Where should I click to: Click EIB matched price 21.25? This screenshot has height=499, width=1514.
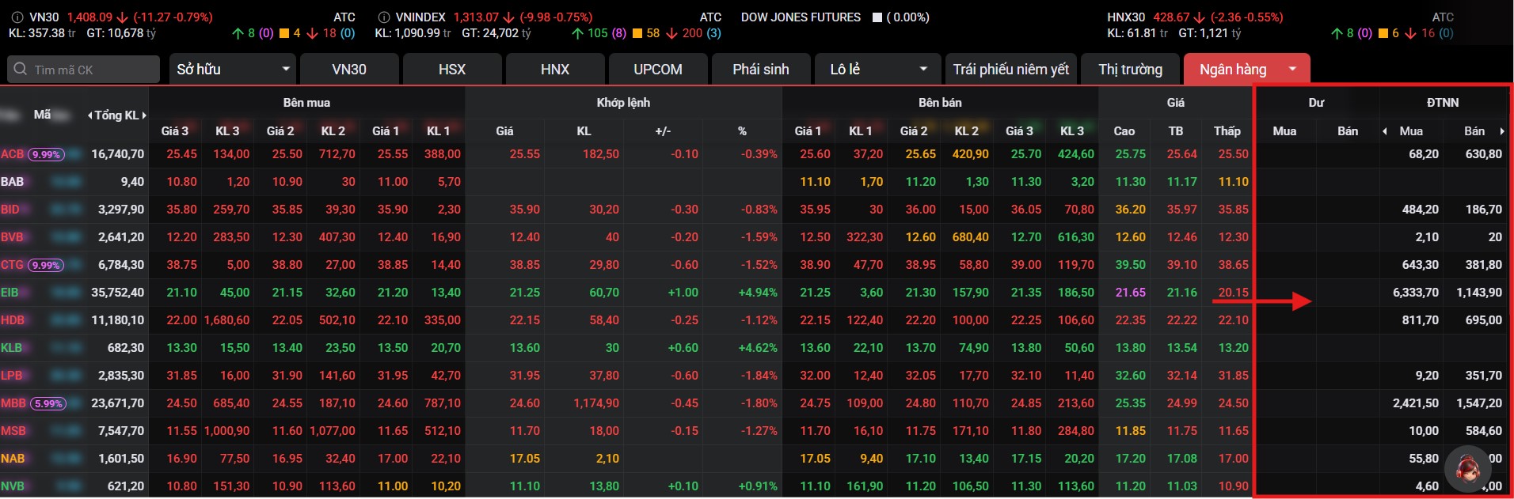click(x=525, y=293)
